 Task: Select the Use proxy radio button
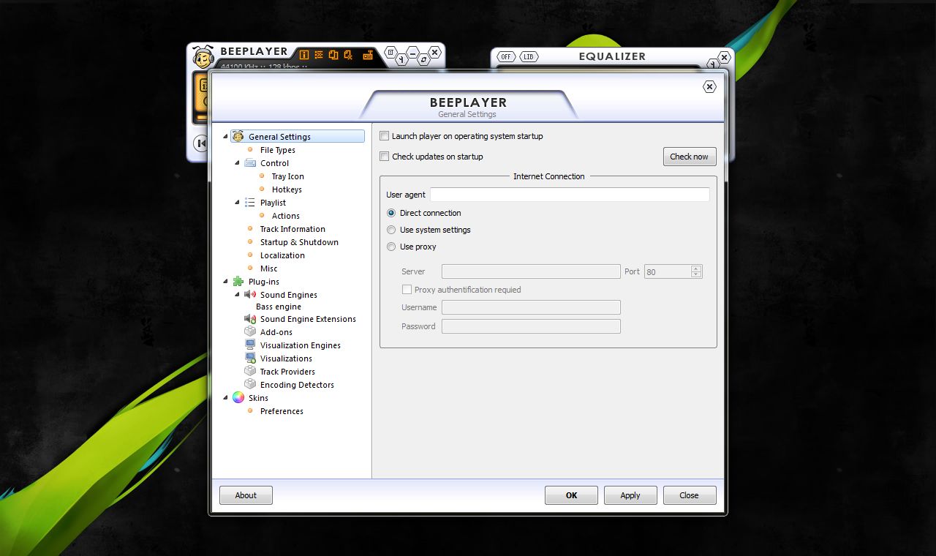coord(391,247)
